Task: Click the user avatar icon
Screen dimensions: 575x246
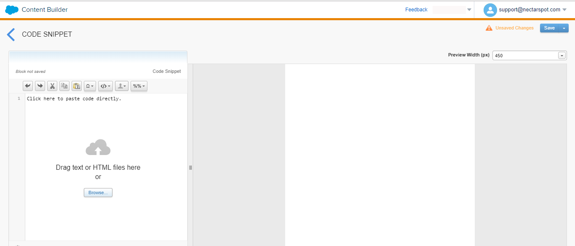Action: tap(490, 10)
